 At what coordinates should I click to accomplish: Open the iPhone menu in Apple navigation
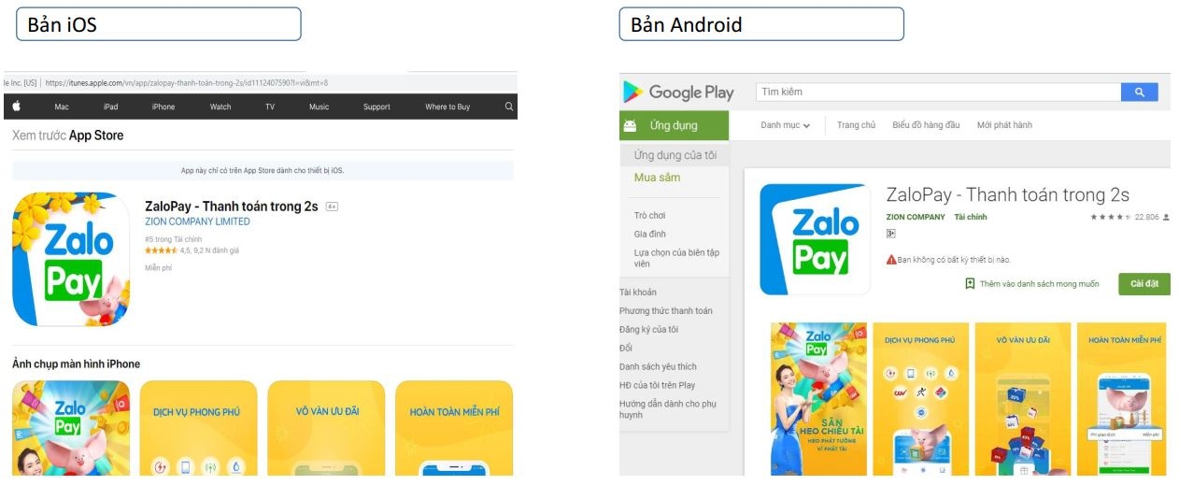point(163,107)
